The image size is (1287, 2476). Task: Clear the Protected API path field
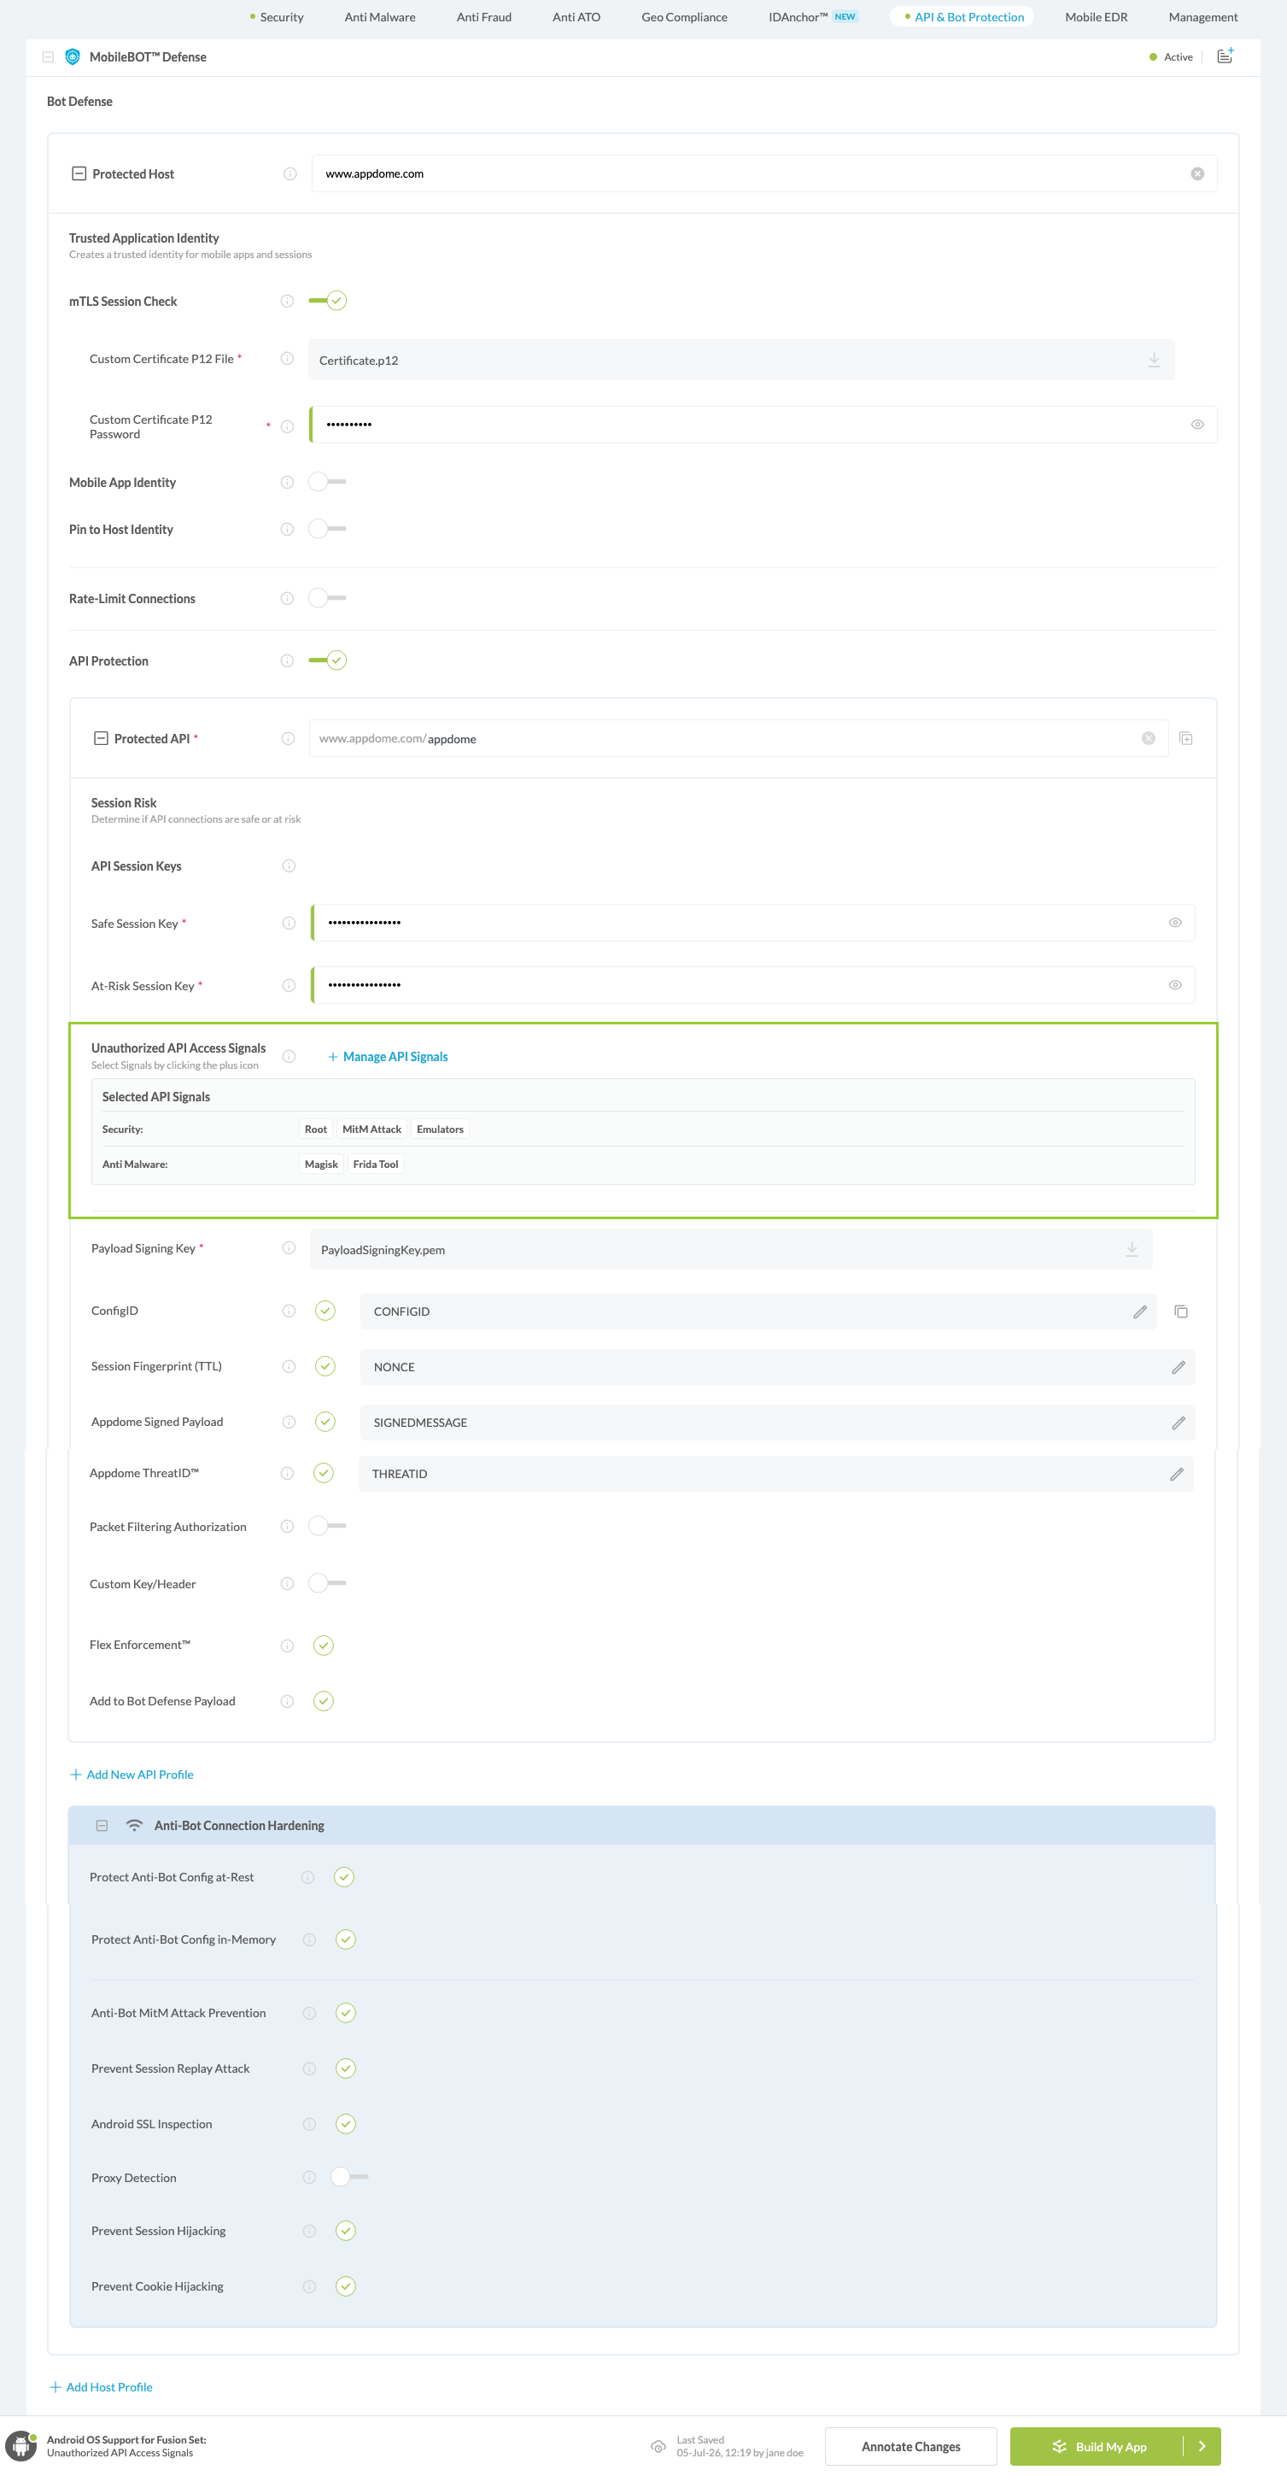coord(1148,738)
